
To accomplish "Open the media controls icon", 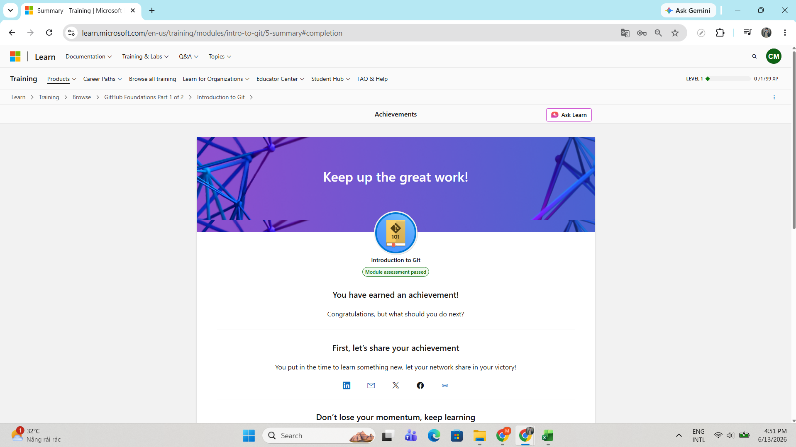I will [x=747, y=33].
